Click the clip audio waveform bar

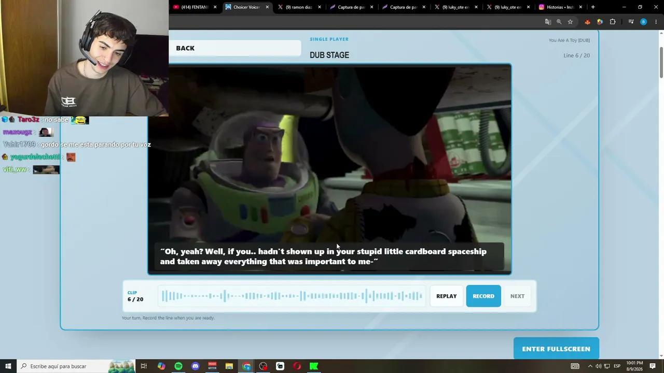(x=292, y=296)
